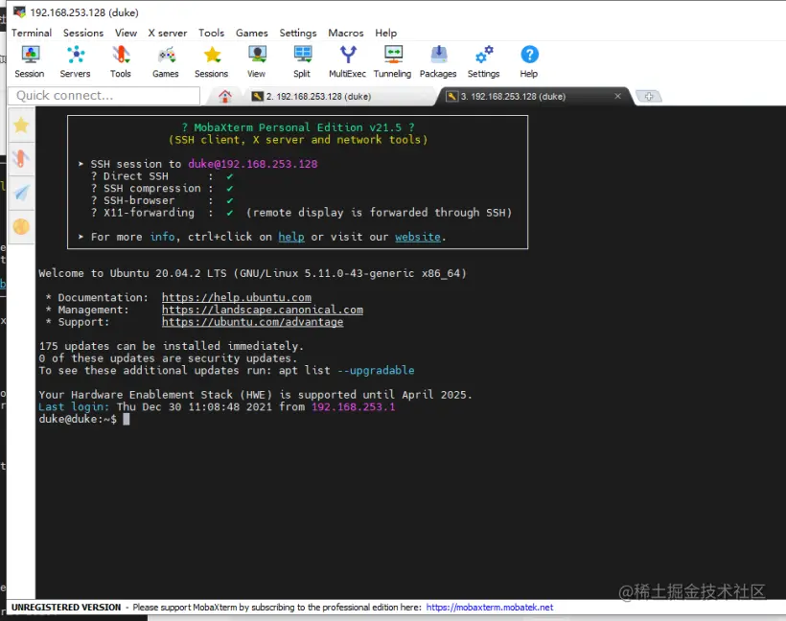Open sidebar Sessions star icon
Viewport: 786px width, 621px height.
click(21, 126)
